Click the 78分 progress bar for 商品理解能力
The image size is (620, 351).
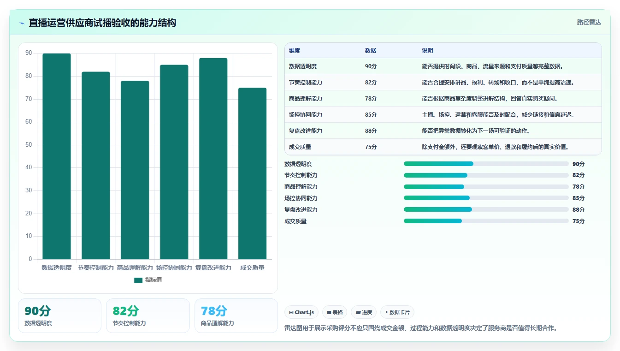pos(486,187)
